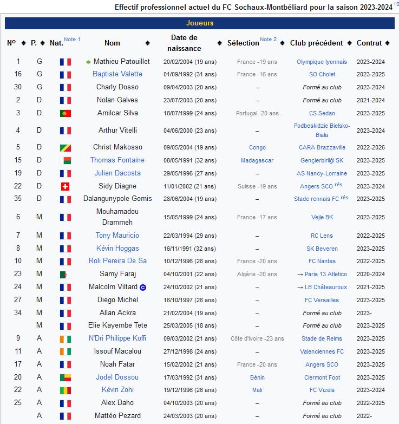Image resolution: width=399 pixels, height=424 pixels.
Task: Sort by Club précédent column arrows
Action: (349, 43)
